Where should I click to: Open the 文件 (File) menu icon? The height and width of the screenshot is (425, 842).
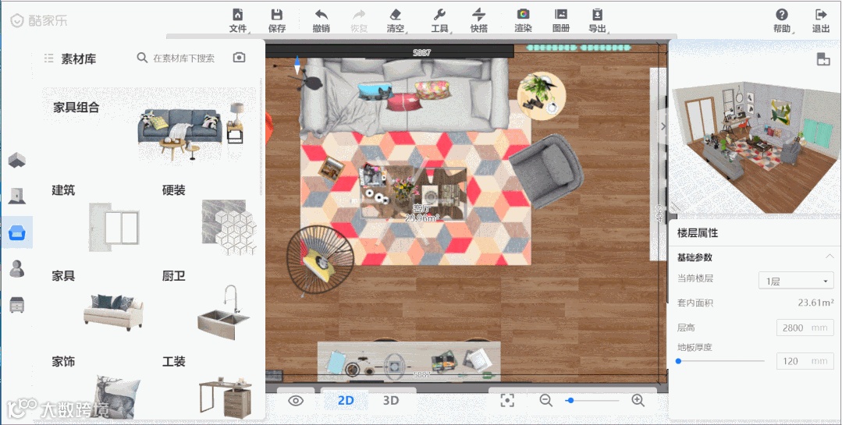pos(237,15)
